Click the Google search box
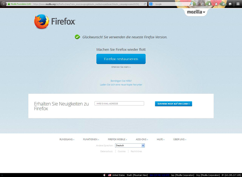 pyautogui.click(x=172, y=4)
